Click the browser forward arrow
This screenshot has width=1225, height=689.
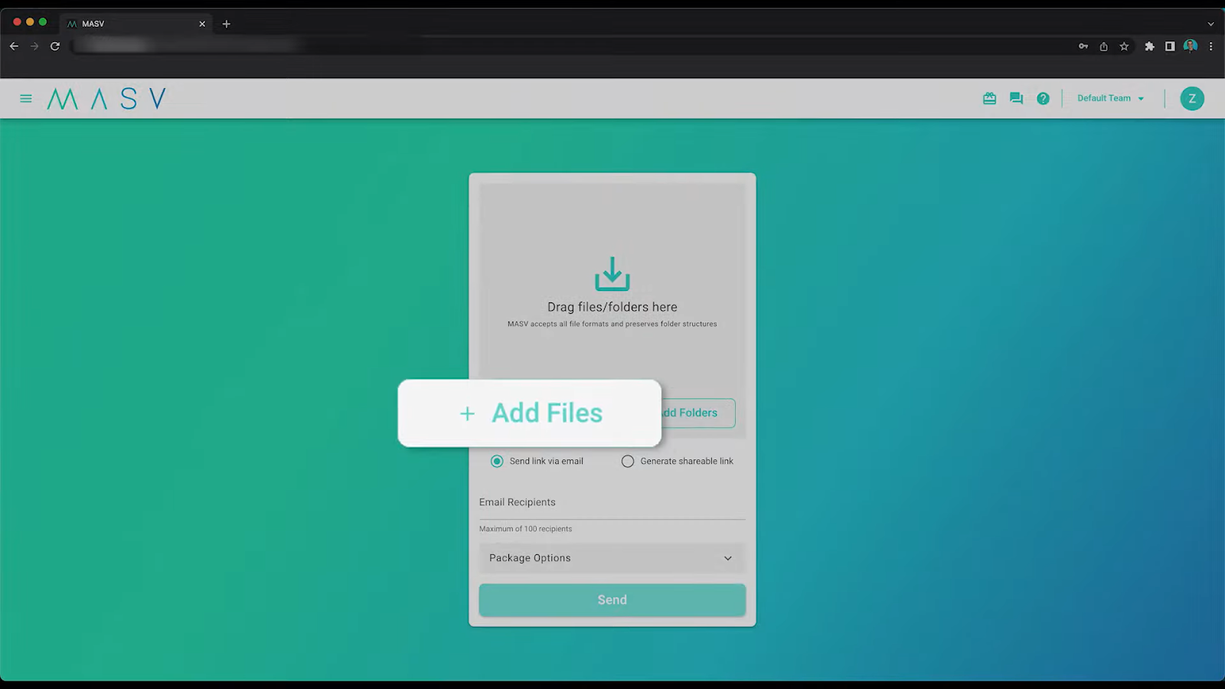34,46
